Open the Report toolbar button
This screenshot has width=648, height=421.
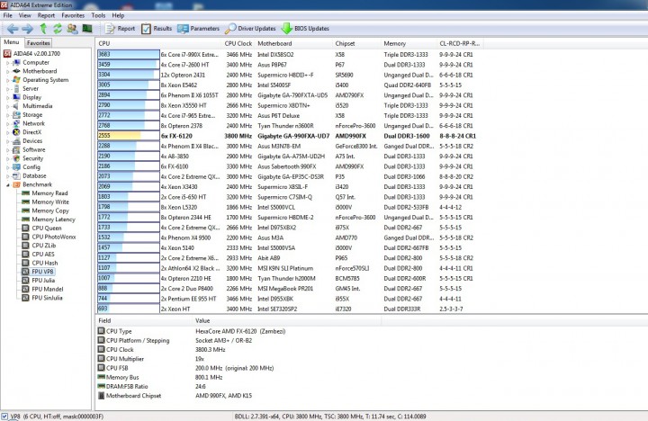tap(121, 29)
